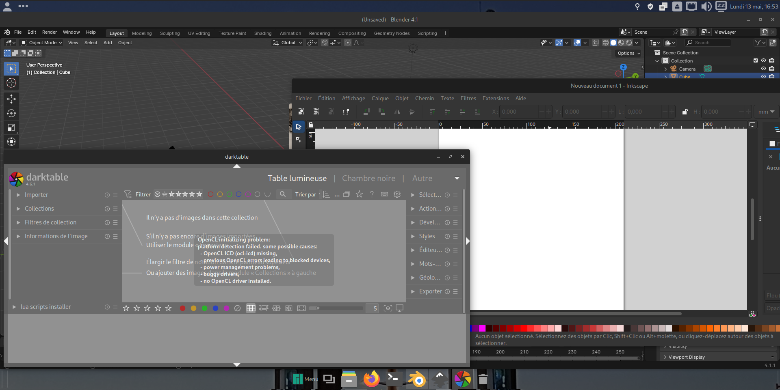
Task: Toggle Blender viewport overlays button
Action: click(577, 43)
